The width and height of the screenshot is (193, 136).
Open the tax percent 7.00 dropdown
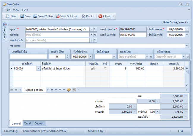coord(158,112)
